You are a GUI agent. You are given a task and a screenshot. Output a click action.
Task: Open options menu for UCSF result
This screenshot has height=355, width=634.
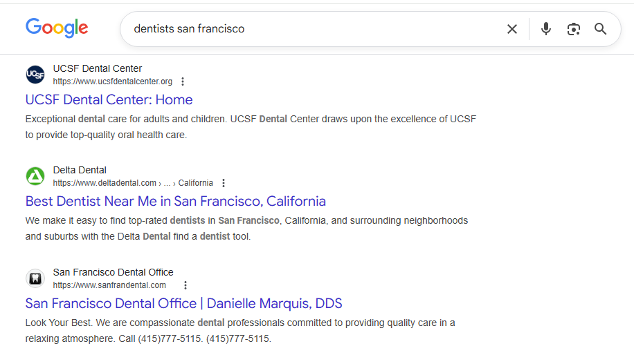183,81
